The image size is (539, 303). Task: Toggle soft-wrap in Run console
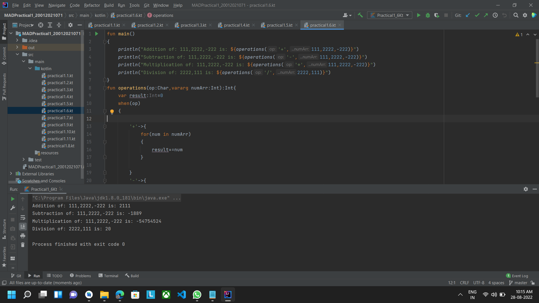(23, 218)
